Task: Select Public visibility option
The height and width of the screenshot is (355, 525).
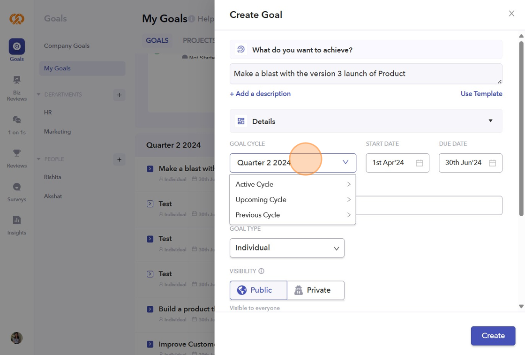Action: [258, 290]
